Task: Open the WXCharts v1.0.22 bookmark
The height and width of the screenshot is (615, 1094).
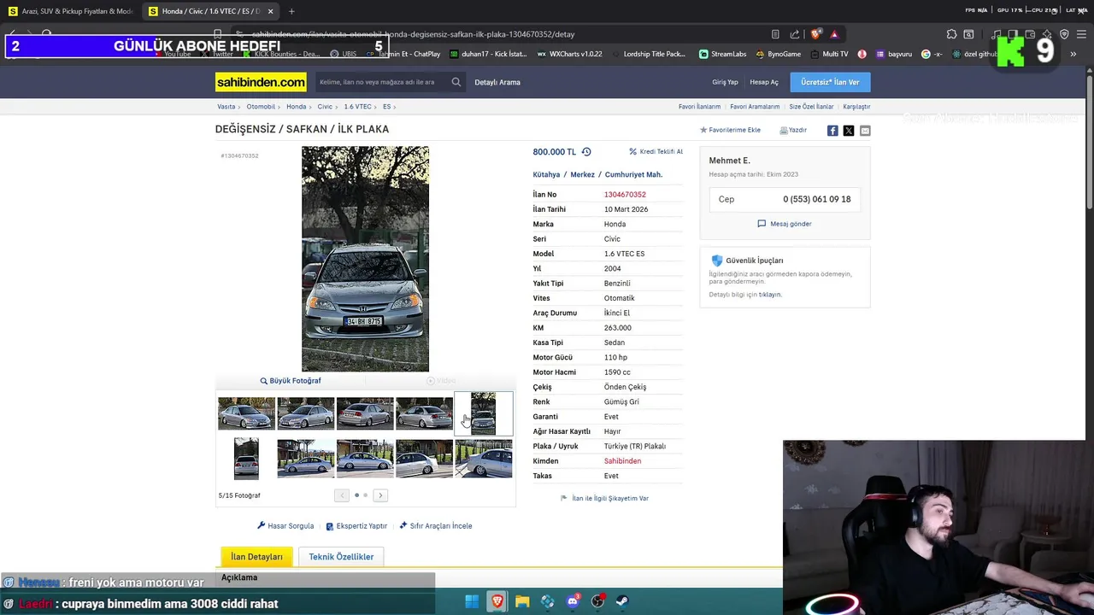Action: (569, 54)
